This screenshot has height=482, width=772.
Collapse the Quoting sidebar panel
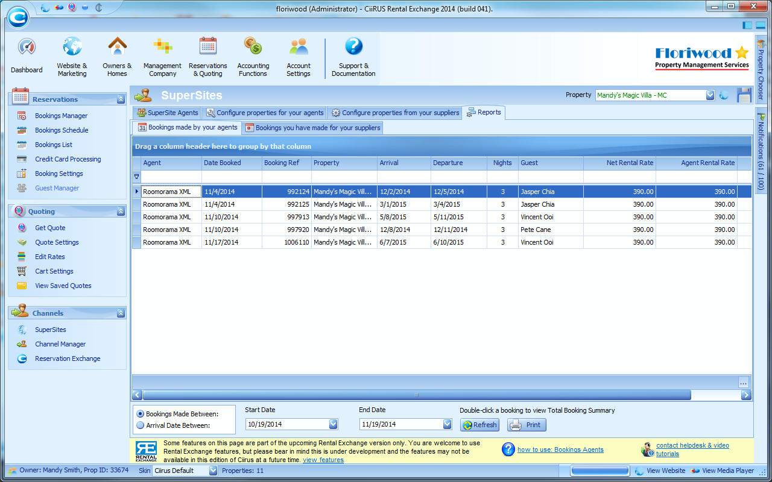pyautogui.click(x=121, y=211)
